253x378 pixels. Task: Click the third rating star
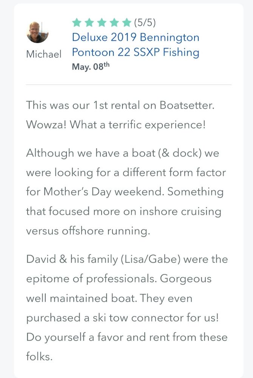tap(102, 22)
